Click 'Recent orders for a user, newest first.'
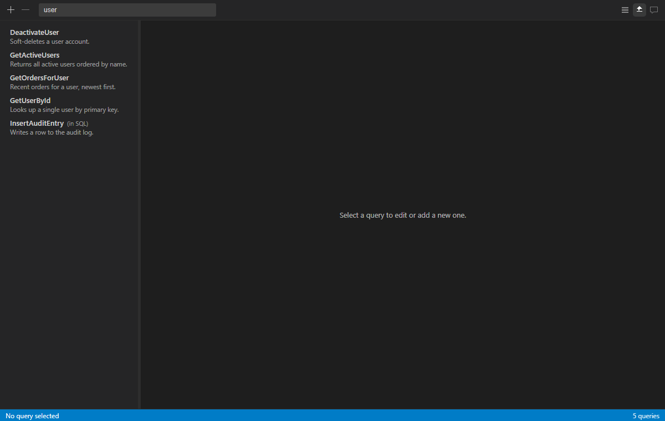 pos(63,87)
